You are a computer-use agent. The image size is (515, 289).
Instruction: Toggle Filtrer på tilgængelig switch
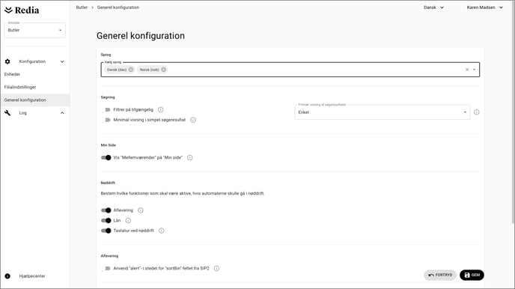[x=106, y=110]
